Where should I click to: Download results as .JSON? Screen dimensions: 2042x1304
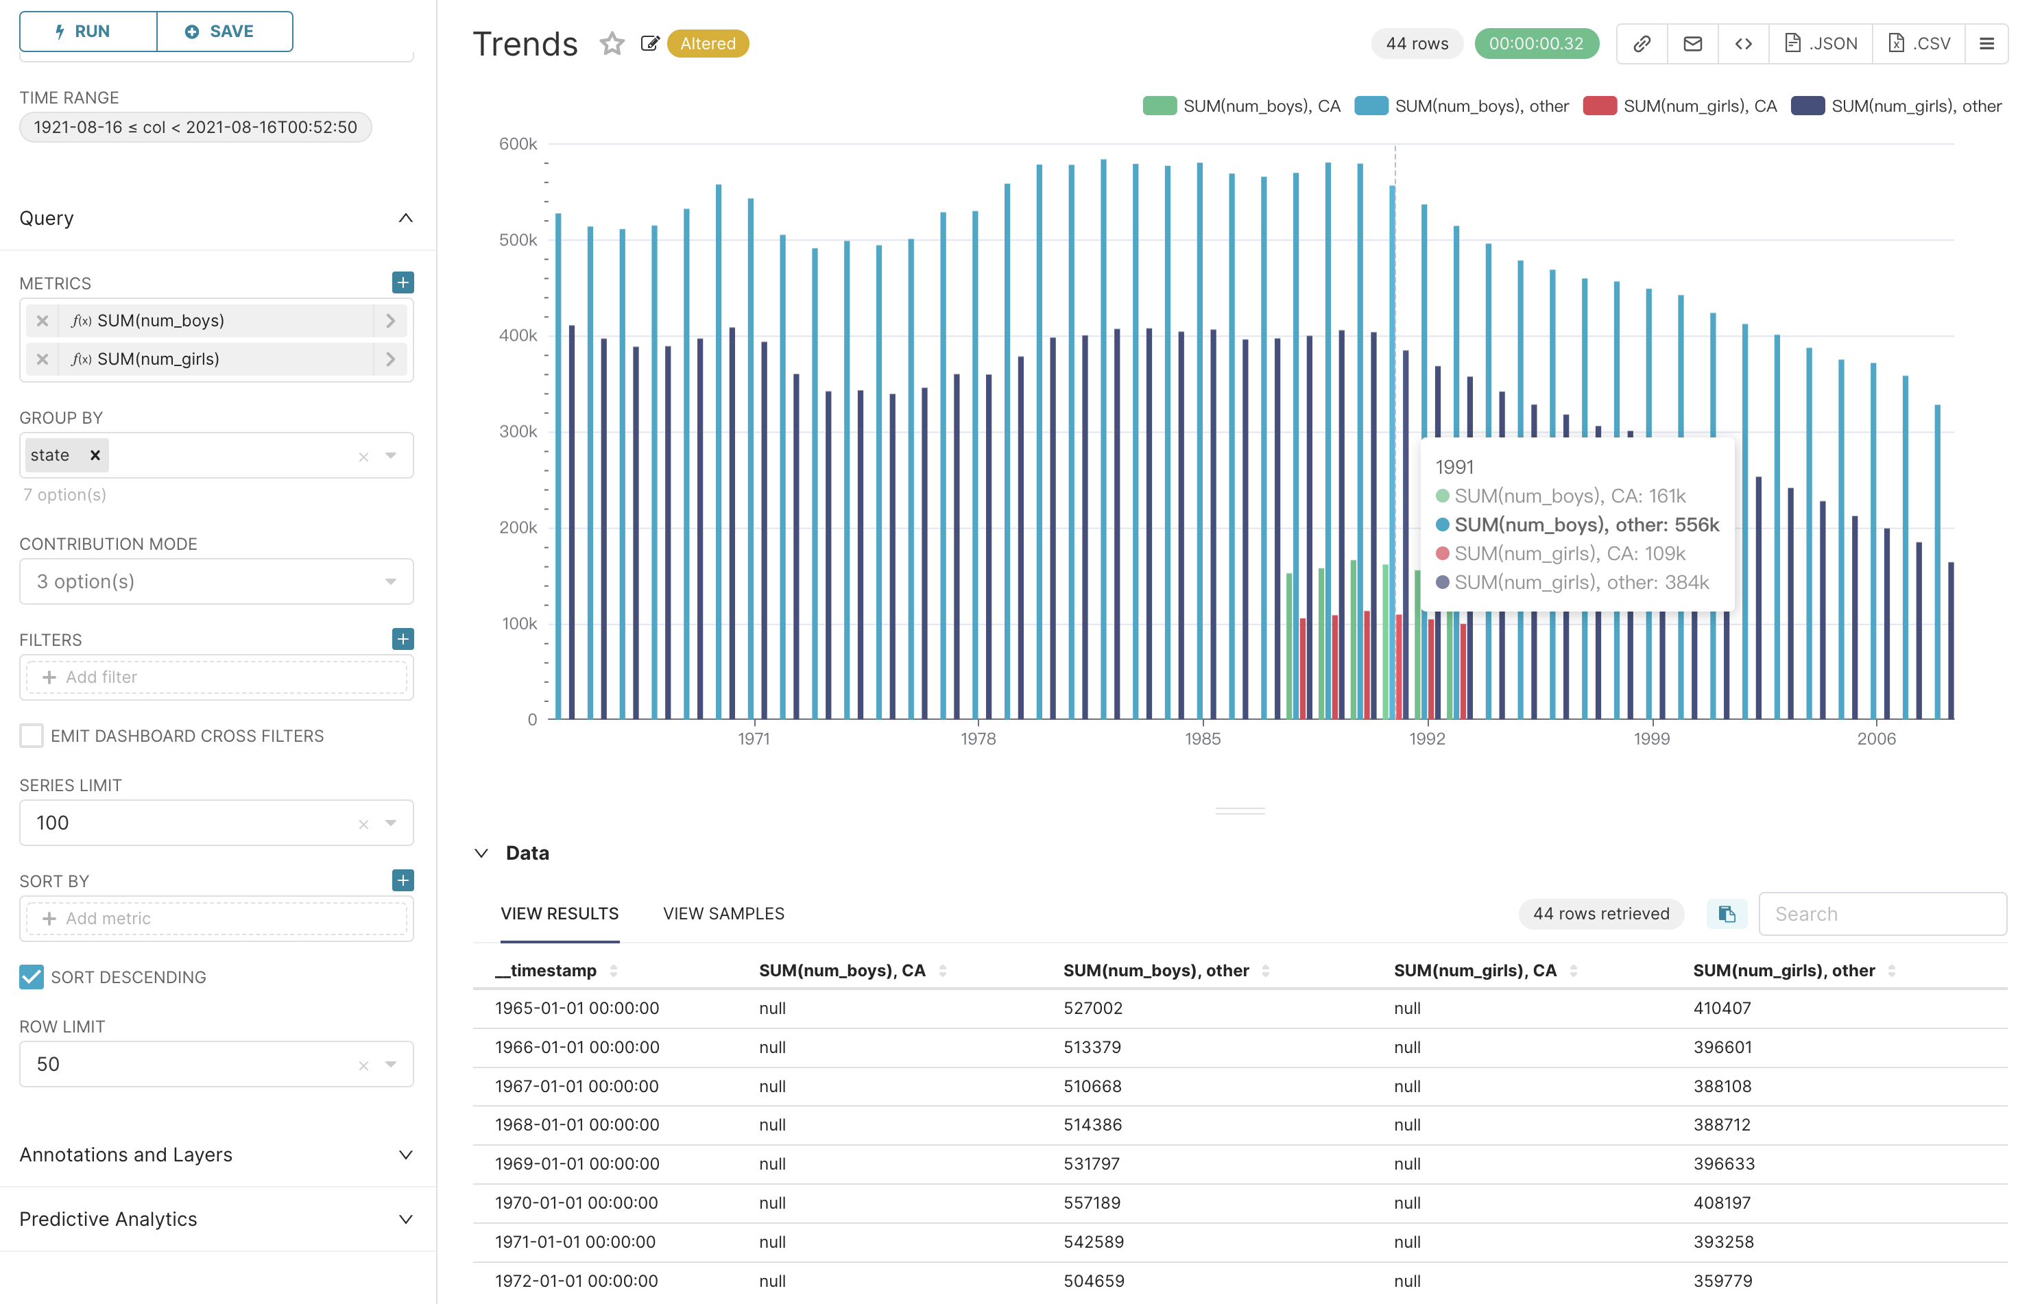[x=1820, y=43]
